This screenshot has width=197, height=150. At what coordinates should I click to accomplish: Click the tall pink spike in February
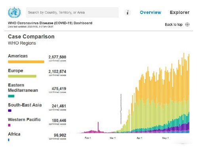click(98, 127)
